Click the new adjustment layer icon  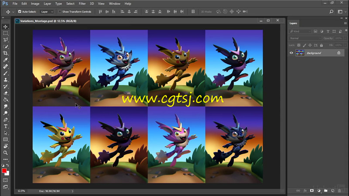point(319,191)
